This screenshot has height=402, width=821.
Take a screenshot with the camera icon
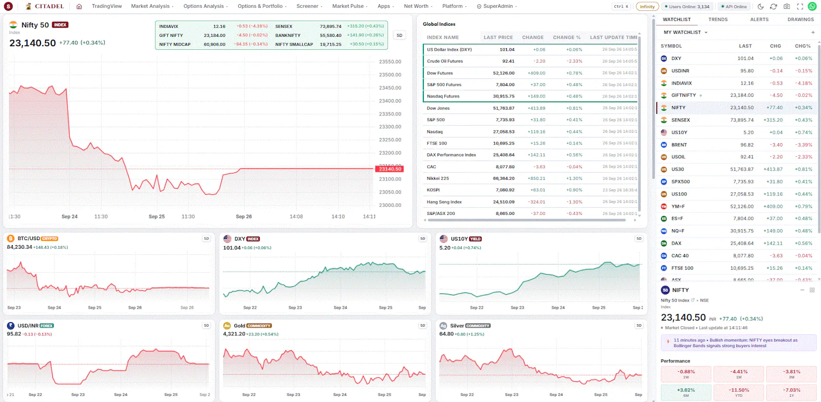pyautogui.click(x=787, y=7)
